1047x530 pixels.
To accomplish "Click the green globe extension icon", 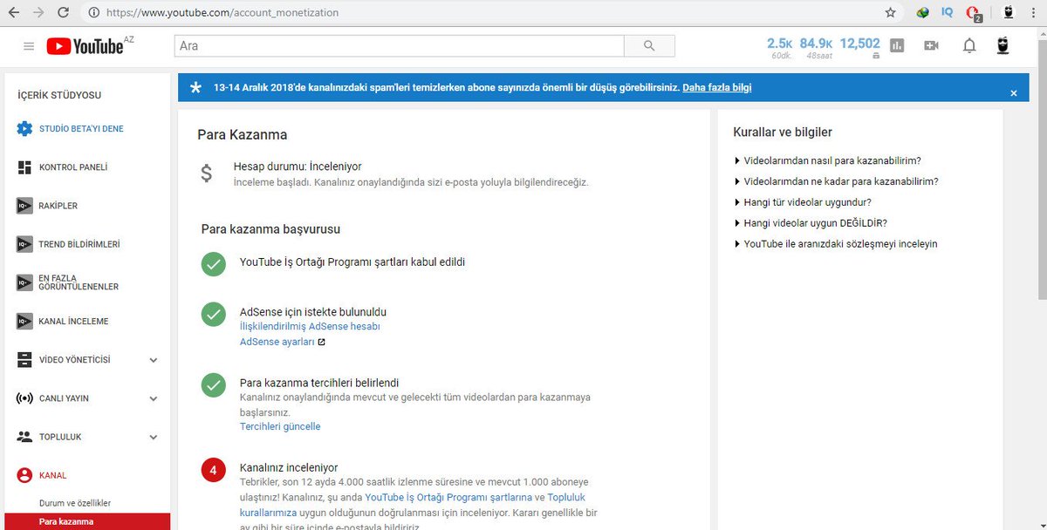I will tap(923, 13).
